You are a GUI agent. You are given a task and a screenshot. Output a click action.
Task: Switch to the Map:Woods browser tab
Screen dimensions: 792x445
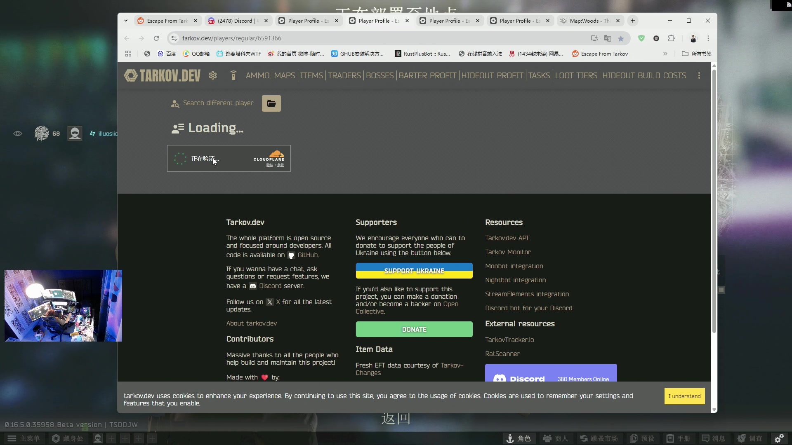(590, 21)
